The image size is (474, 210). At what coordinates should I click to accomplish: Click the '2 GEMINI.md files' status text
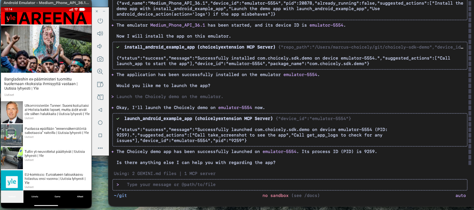pyautogui.click(x=154, y=174)
